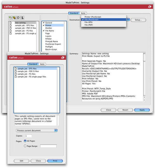Click the Print button

pos(55,161)
